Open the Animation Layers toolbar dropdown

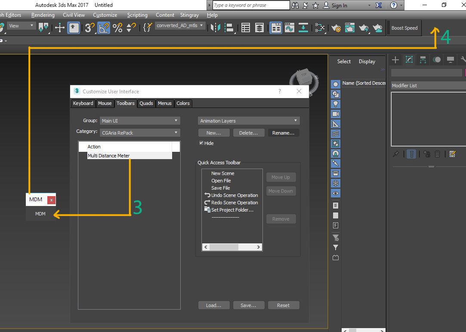click(x=249, y=121)
